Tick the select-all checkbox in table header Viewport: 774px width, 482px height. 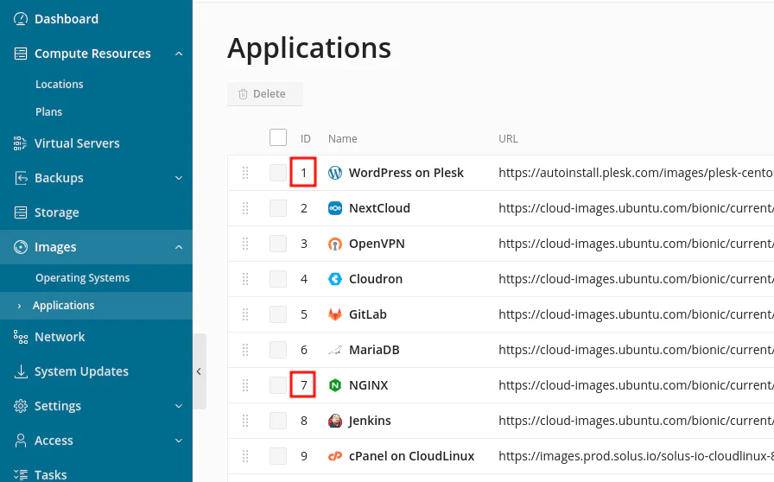(x=278, y=137)
